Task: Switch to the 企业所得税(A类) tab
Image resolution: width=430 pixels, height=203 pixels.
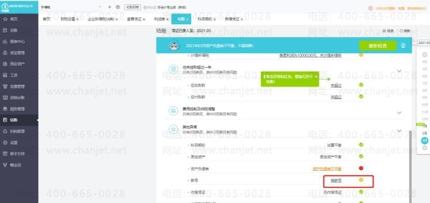Action: tap(101, 19)
